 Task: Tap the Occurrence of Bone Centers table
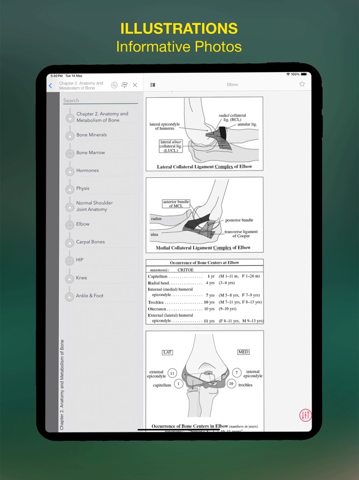(x=204, y=291)
